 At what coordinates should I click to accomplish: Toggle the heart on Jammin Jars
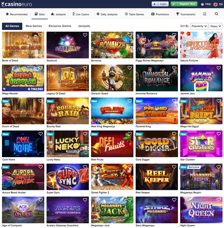click(x=219, y=68)
